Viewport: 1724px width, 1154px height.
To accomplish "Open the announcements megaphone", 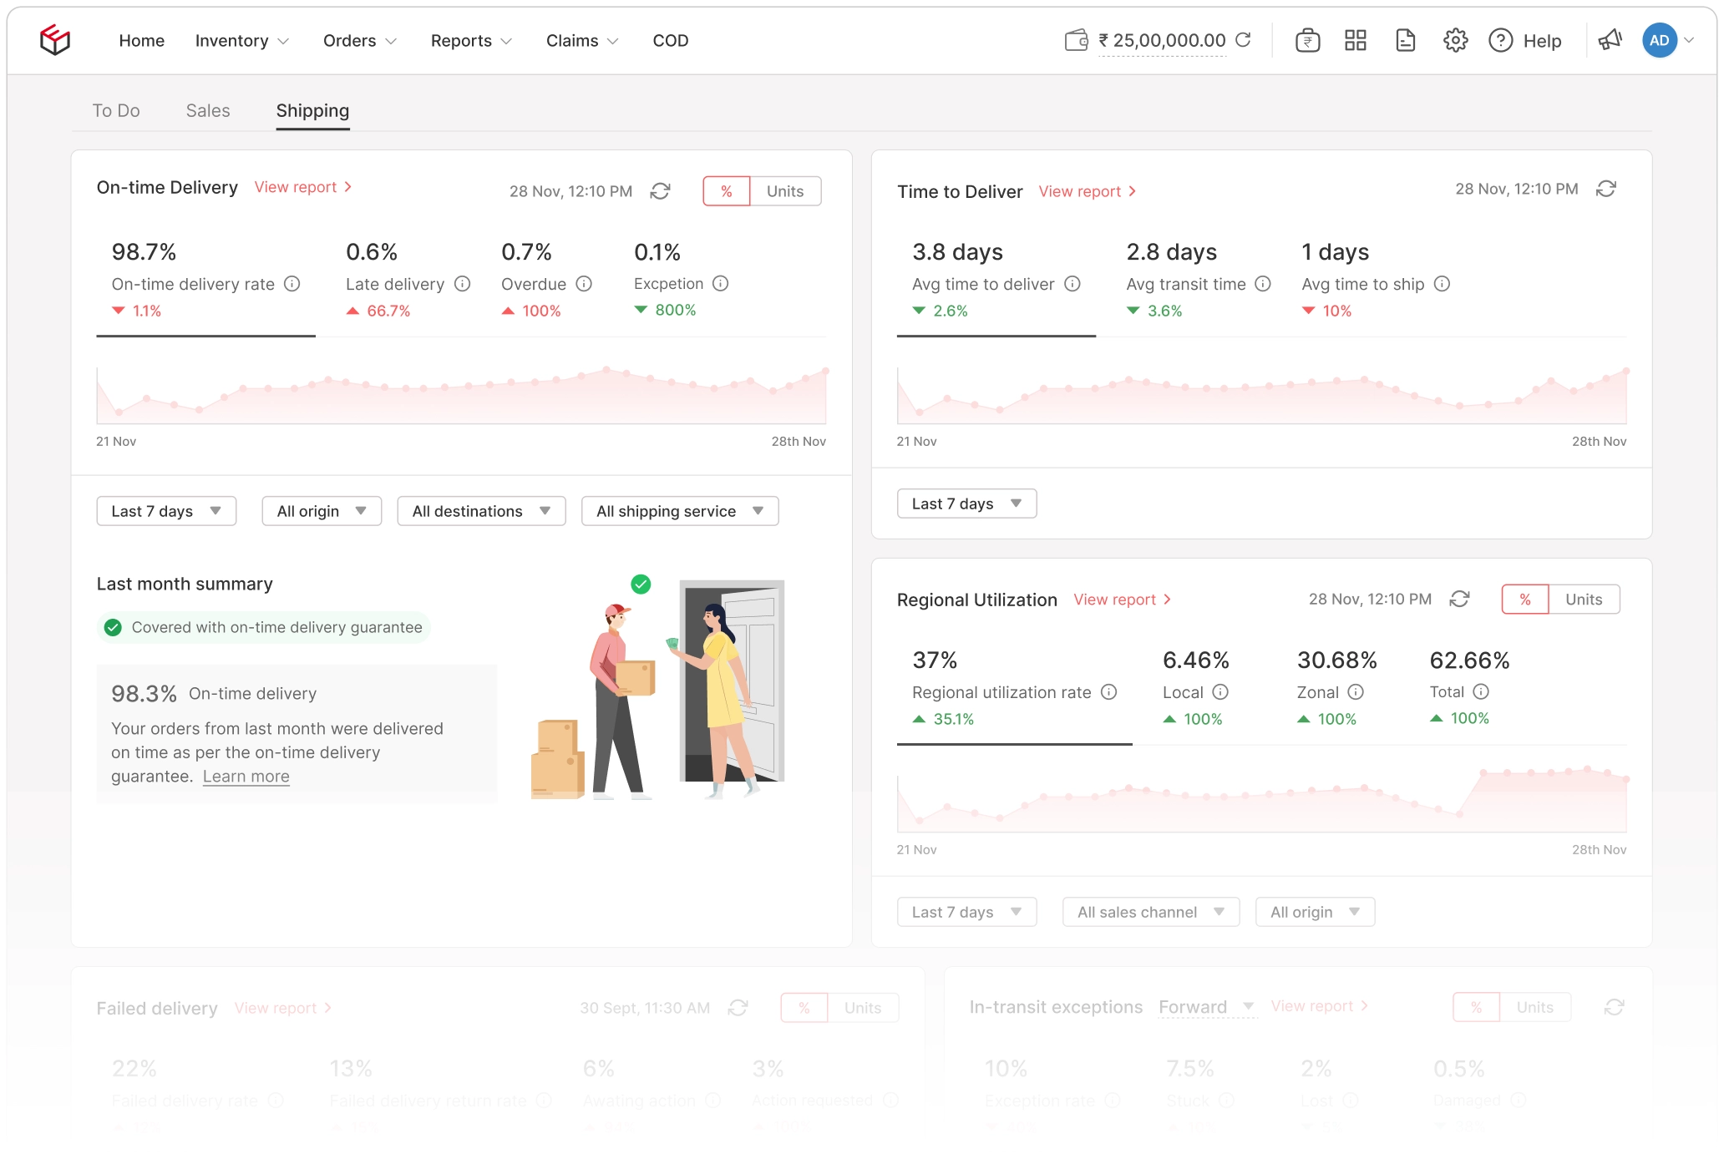I will tap(1610, 39).
